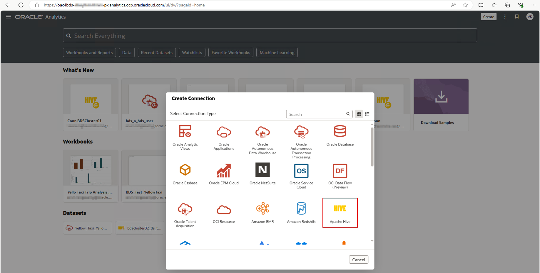The image size is (540, 273).
Task: Select the Amazon EMR connection icon
Action: coord(262,209)
